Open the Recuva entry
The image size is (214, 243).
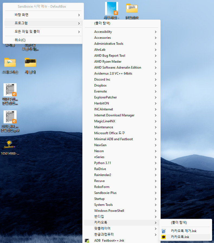(x=122, y=181)
